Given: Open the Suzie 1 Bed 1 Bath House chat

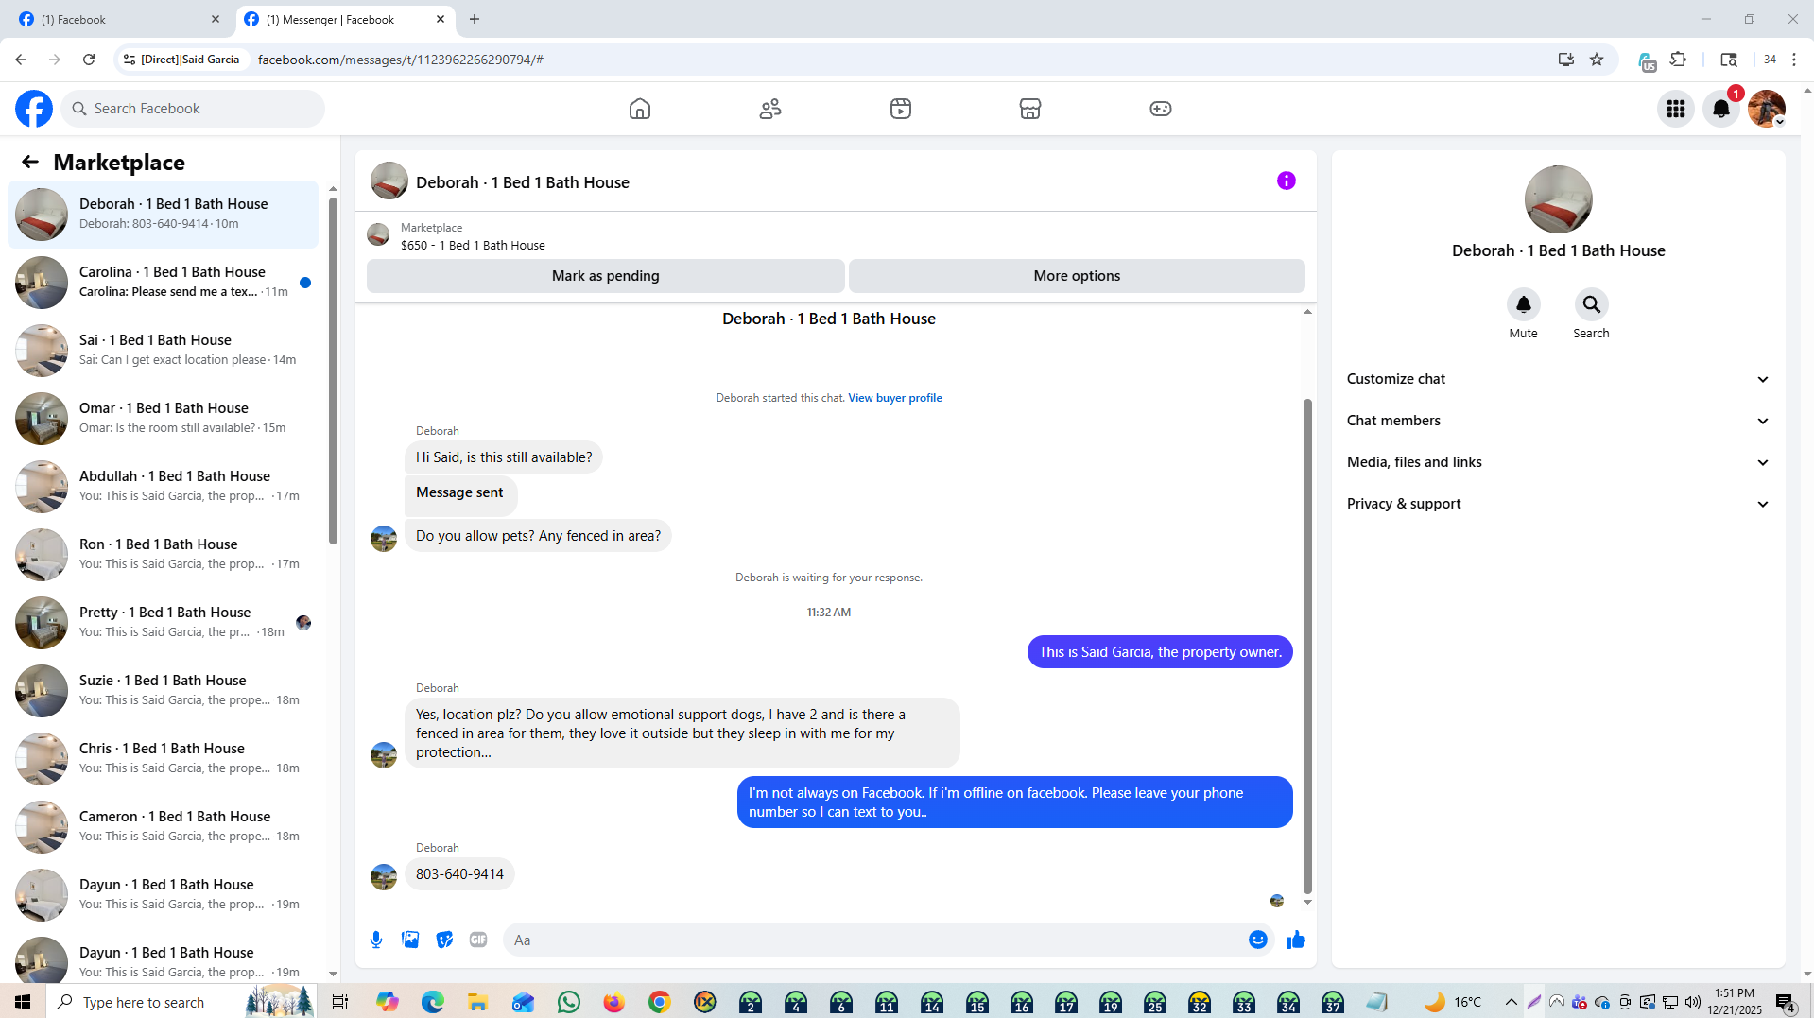Looking at the screenshot, I should click(164, 690).
